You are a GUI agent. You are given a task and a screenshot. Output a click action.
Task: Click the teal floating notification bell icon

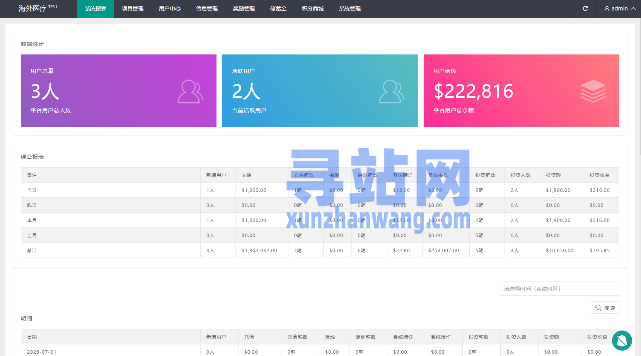point(622,341)
